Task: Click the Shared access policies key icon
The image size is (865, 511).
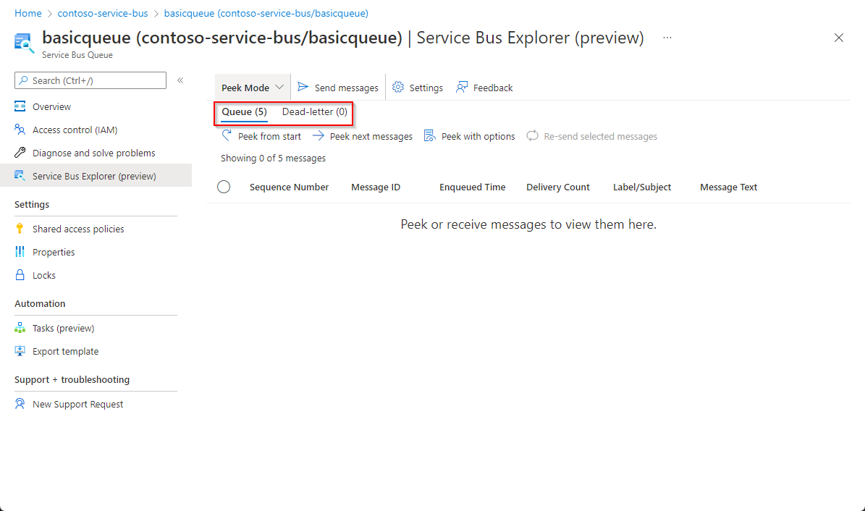Action: pyautogui.click(x=20, y=229)
